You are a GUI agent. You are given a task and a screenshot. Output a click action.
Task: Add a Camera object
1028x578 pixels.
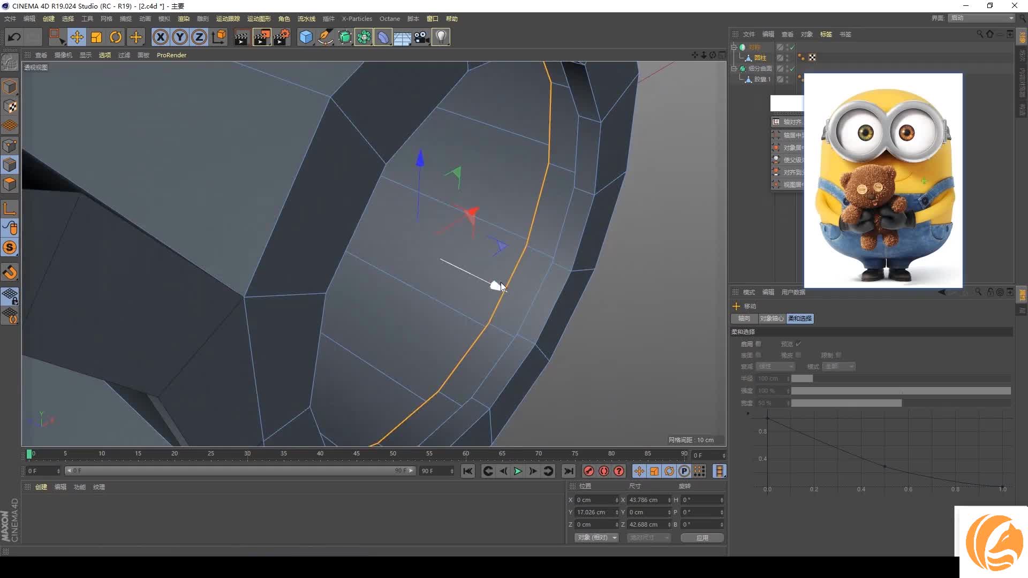(421, 37)
